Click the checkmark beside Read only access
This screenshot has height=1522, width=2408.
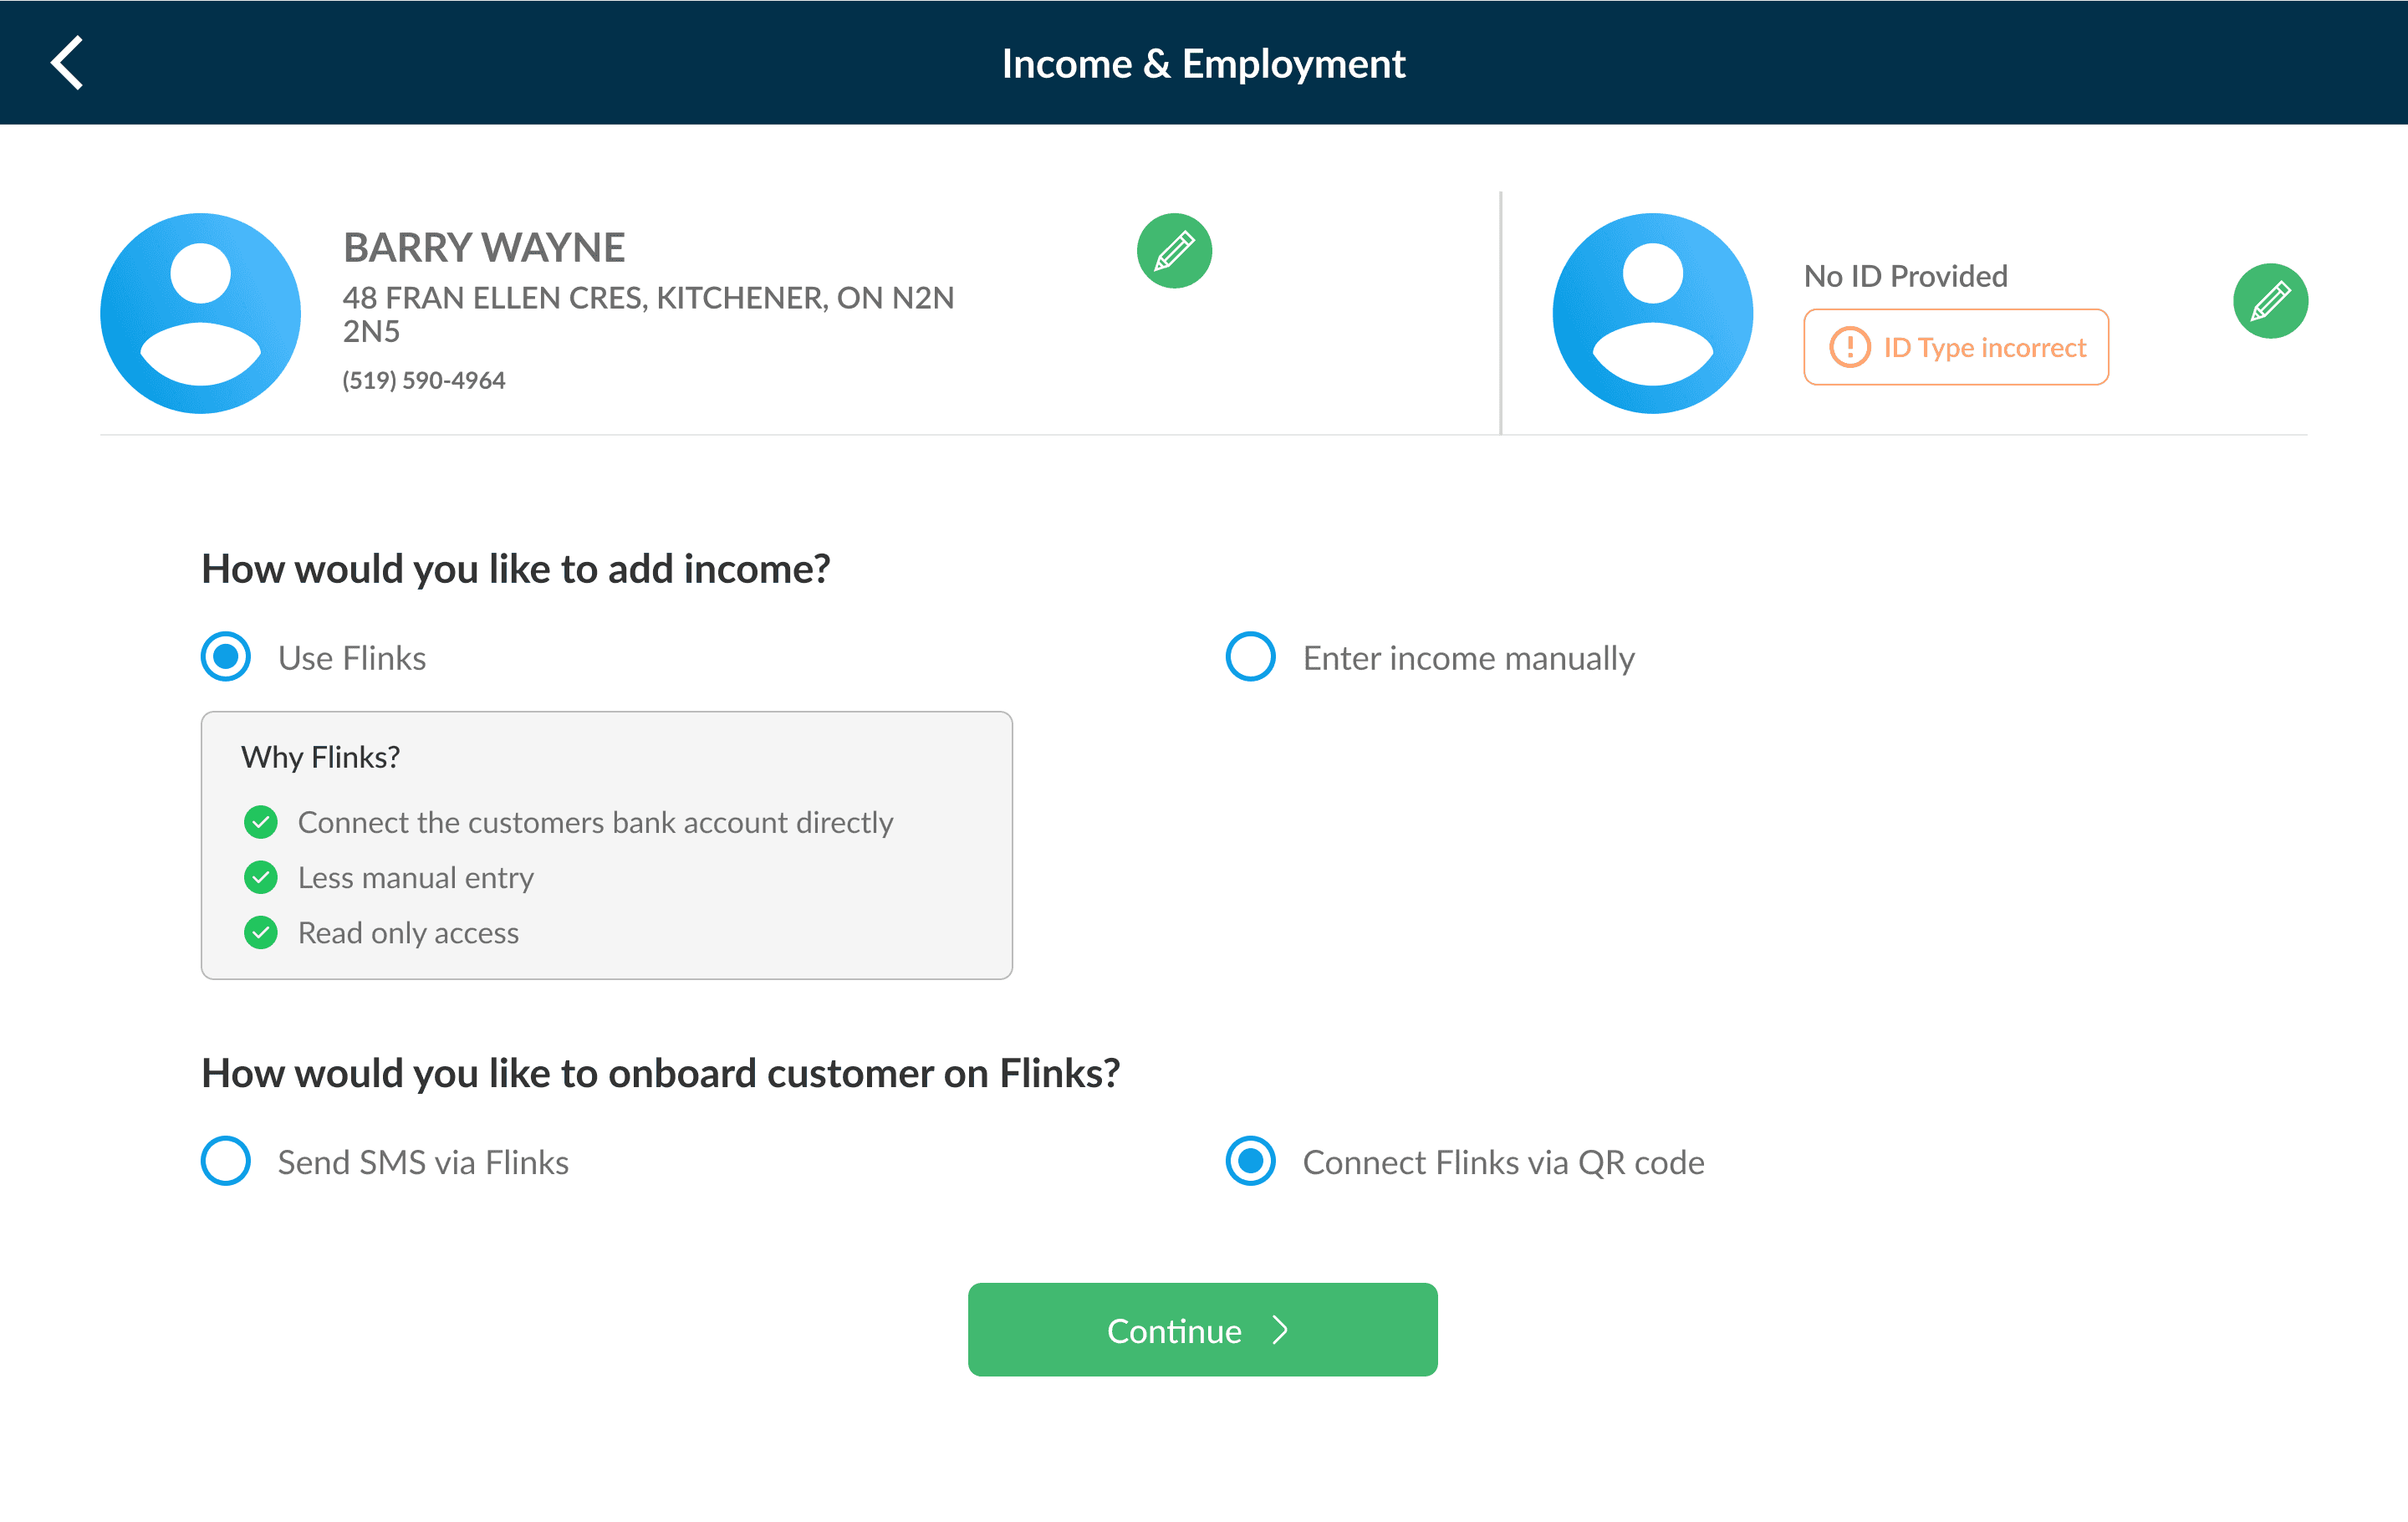tap(261, 933)
